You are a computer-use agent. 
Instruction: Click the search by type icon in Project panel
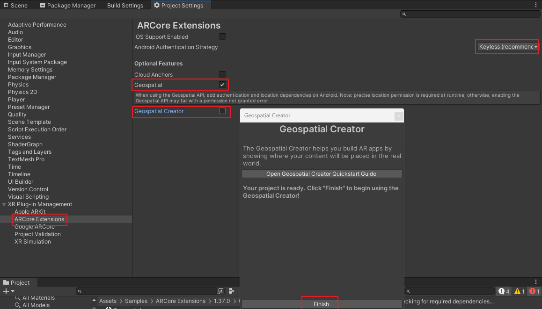point(221,291)
